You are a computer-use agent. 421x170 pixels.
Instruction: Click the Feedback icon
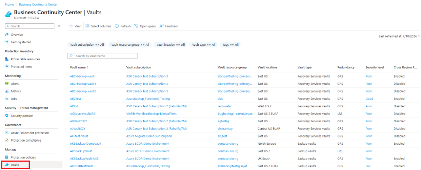pyautogui.click(x=162, y=26)
